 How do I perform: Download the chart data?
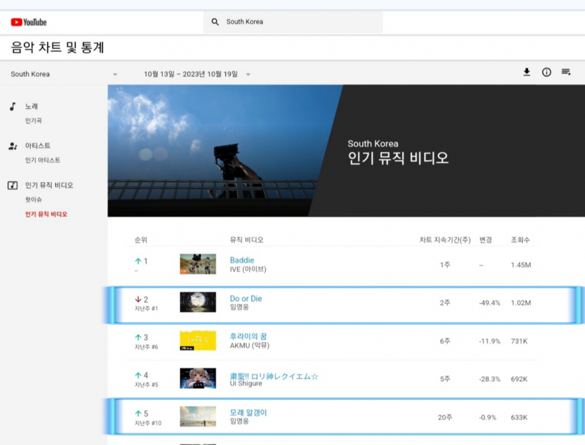point(527,72)
